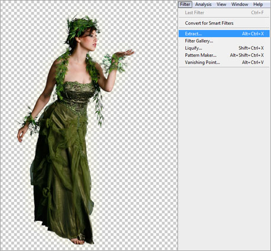
Task: Open the Window menu
Action: point(240,4)
